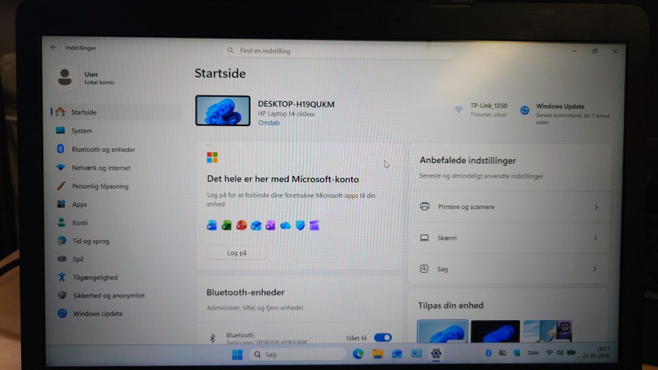
Task: Click the Outlook icon in the account card
Action: point(256,225)
